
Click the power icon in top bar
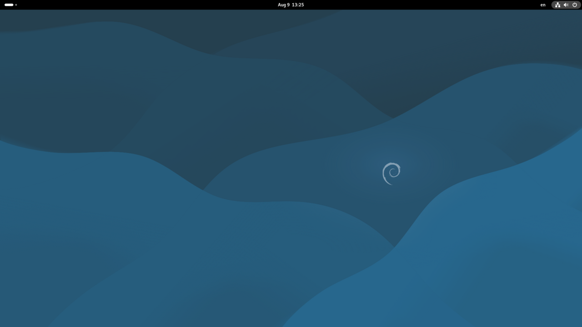[575, 5]
